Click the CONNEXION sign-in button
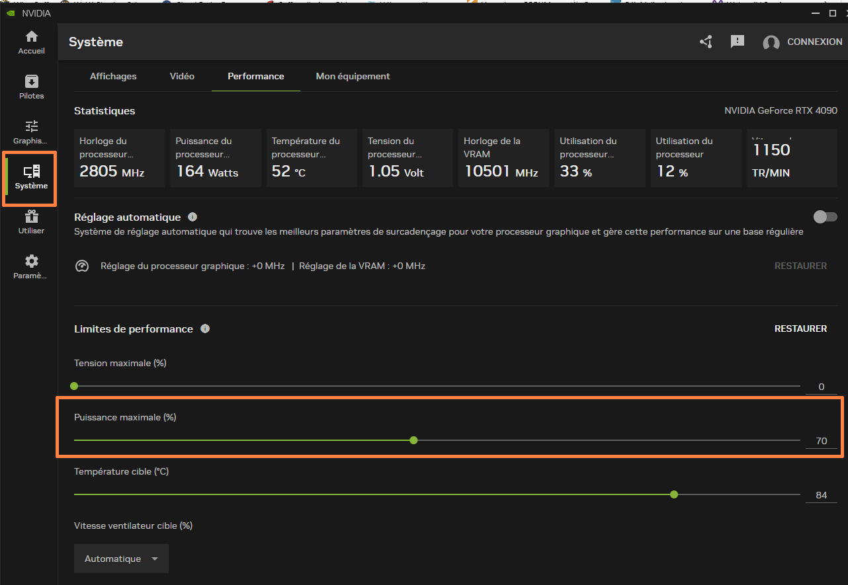The height and width of the screenshot is (585, 848). pyautogui.click(x=815, y=42)
